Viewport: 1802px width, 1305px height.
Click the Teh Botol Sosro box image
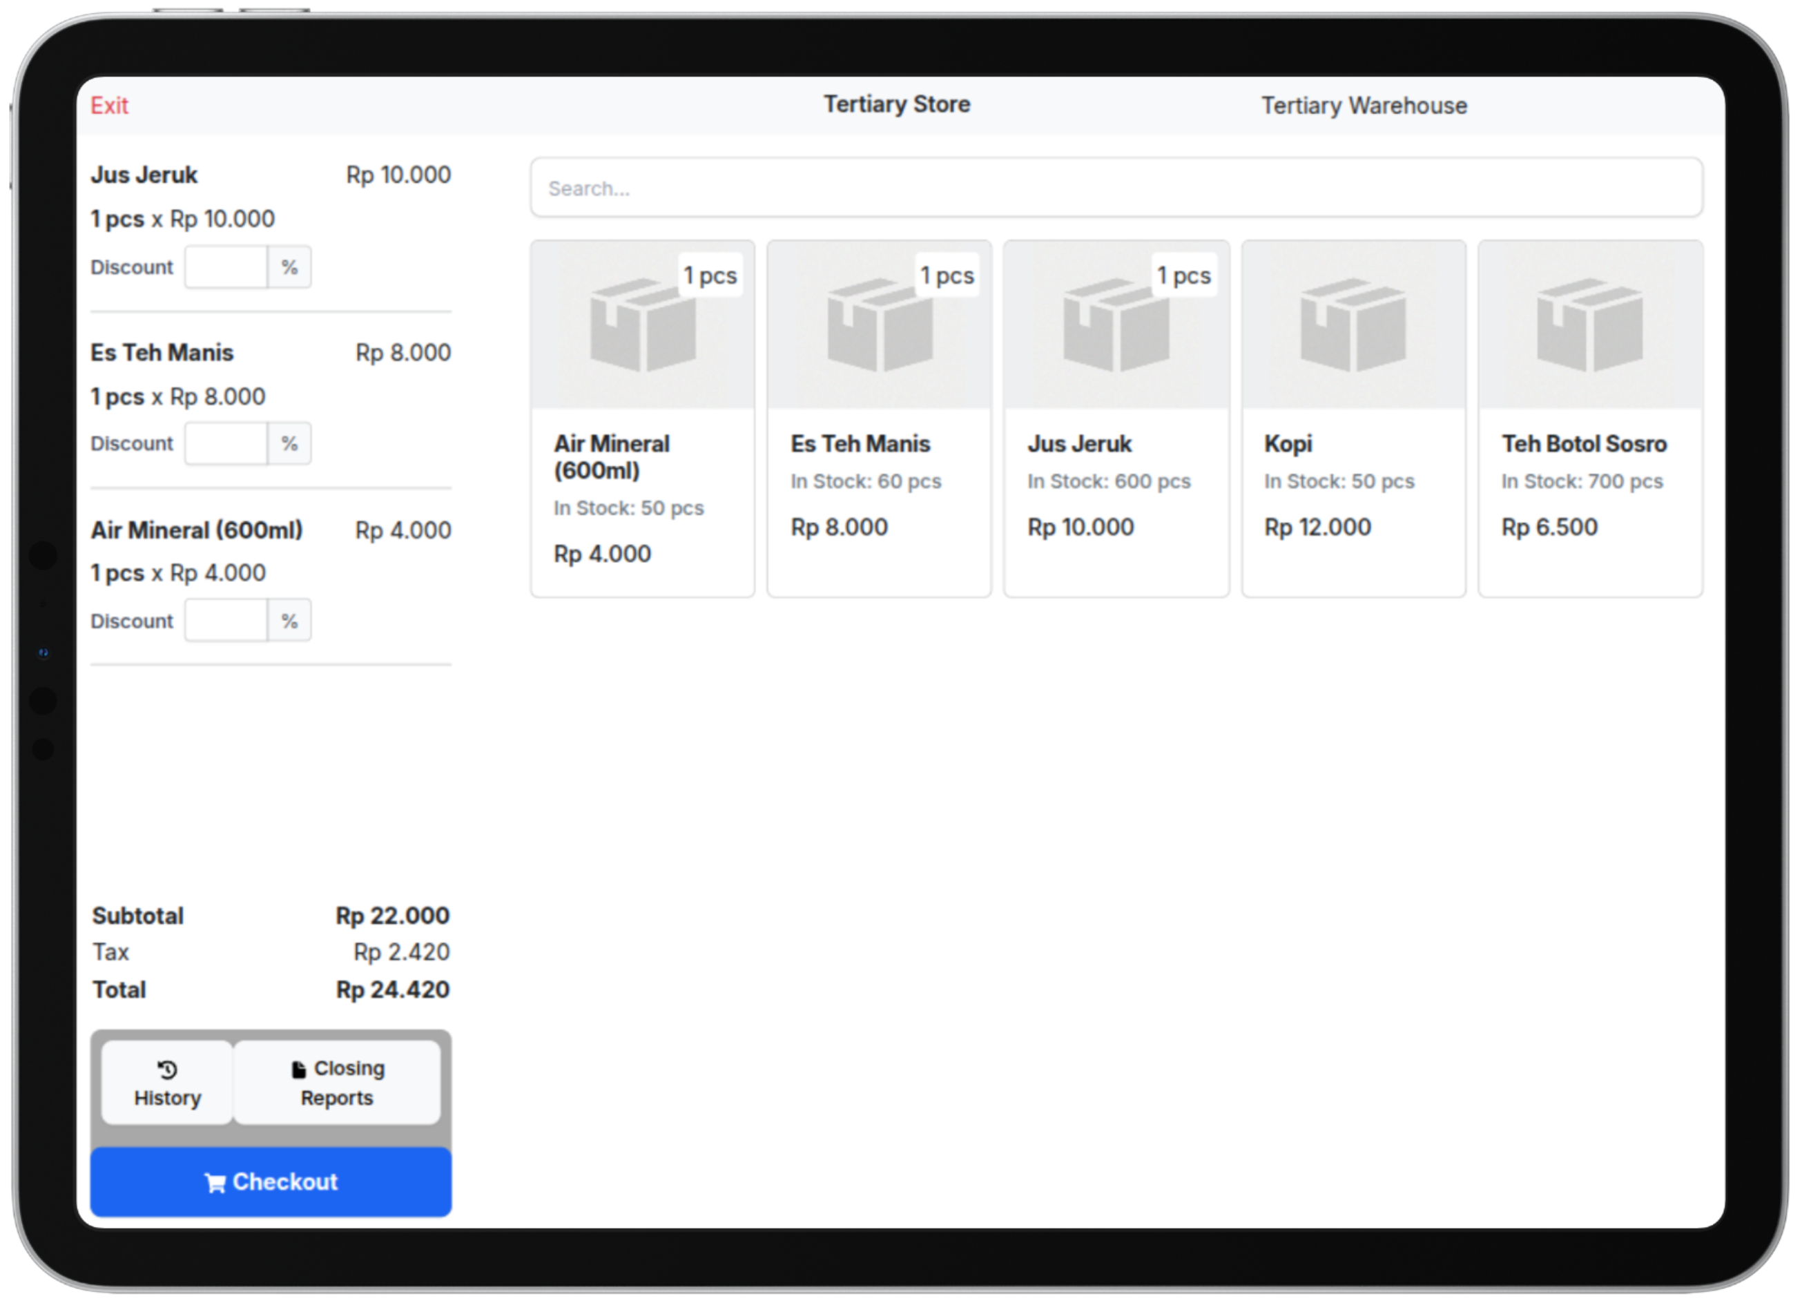click(x=1590, y=325)
